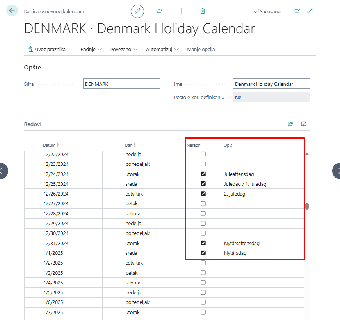Screen dimensions: 340x320
Task: Open the Radnje dropdown menu
Action: (91, 50)
